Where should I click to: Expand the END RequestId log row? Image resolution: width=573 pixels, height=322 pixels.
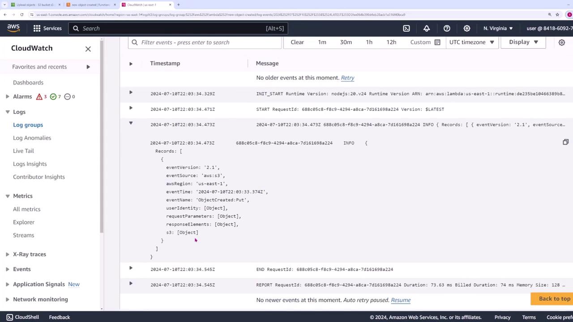tap(131, 268)
